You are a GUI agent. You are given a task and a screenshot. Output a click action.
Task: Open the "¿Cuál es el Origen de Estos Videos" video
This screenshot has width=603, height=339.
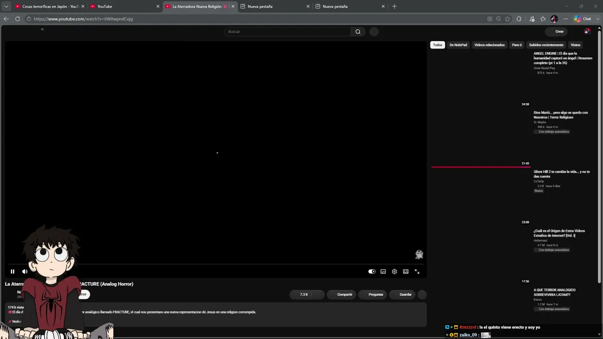point(559,233)
